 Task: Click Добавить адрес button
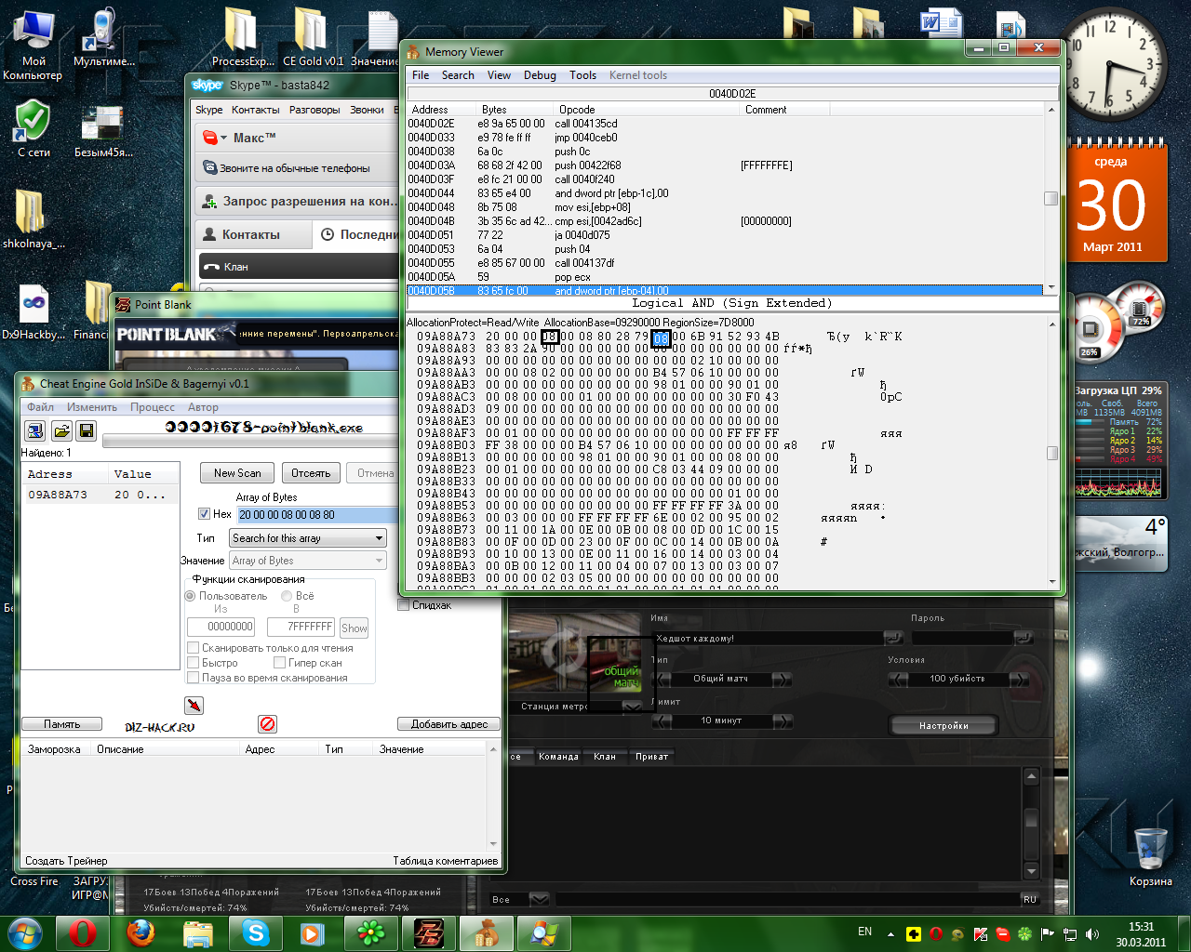(x=449, y=724)
